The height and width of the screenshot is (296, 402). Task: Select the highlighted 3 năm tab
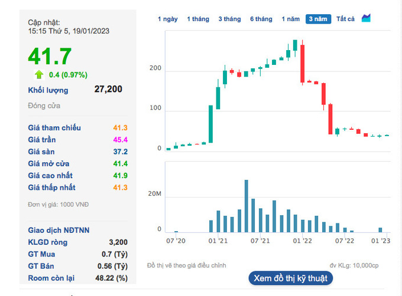[318, 19]
